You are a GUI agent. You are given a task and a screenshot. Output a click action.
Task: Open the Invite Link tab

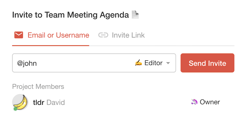click(x=128, y=35)
